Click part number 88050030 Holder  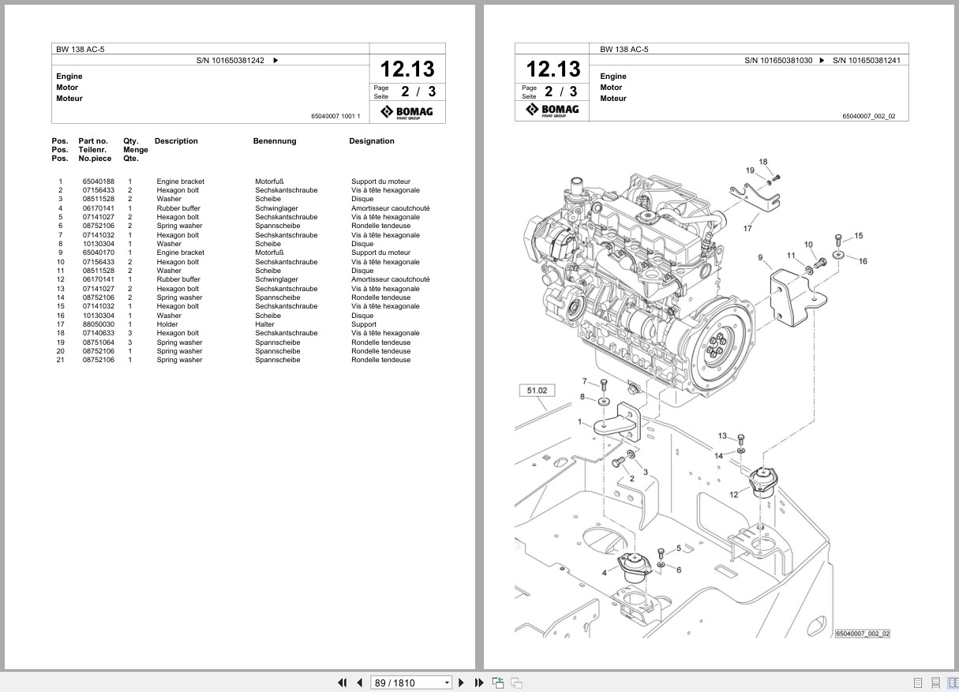(98, 324)
